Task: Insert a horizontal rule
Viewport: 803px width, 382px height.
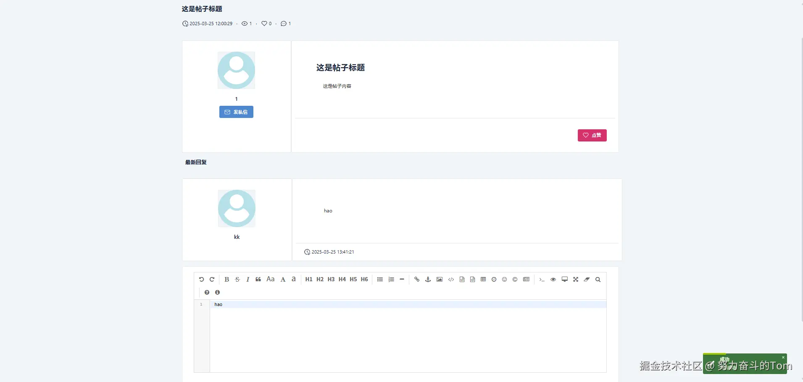Action: [x=402, y=280]
